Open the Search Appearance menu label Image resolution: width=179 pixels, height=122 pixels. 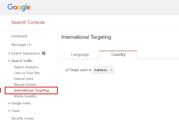(26, 53)
